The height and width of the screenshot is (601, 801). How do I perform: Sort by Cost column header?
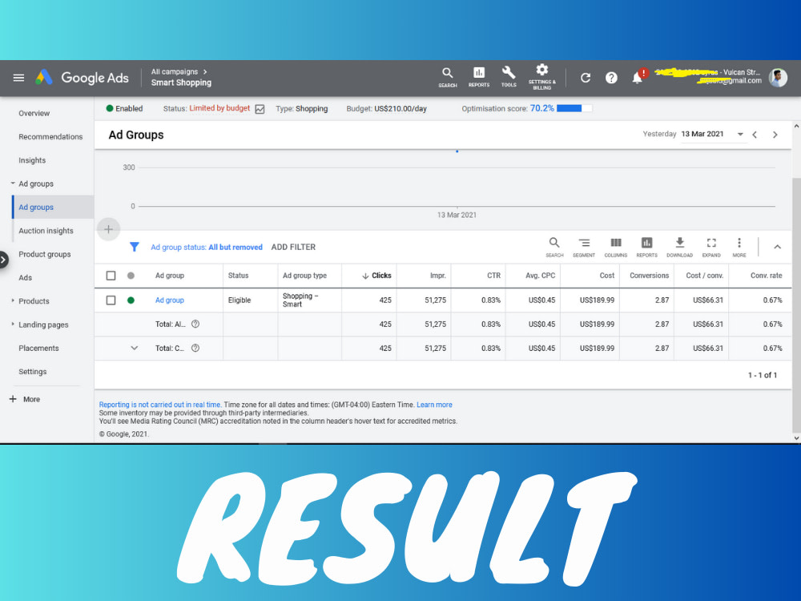click(607, 276)
